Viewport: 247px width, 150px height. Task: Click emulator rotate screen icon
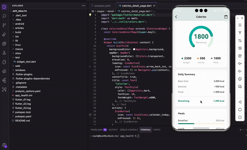tap(240, 79)
